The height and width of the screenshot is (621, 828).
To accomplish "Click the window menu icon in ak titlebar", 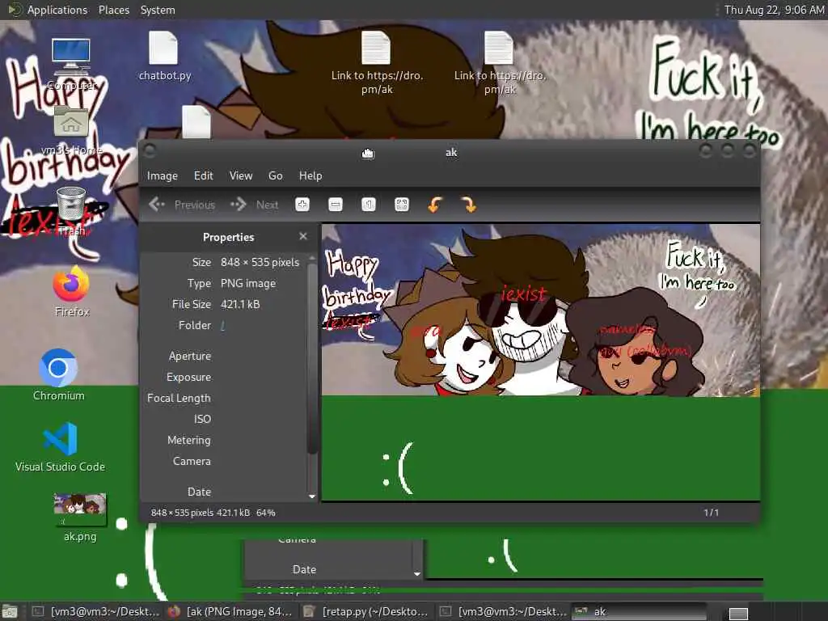I will point(150,151).
